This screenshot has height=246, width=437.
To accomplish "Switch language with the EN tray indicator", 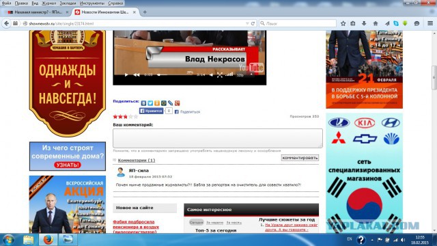I will click(x=349, y=239).
